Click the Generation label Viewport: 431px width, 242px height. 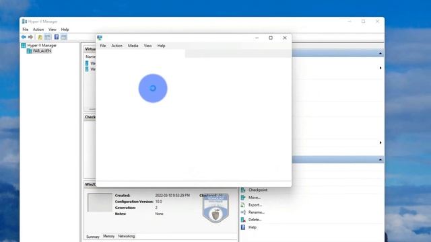[x=125, y=208]
